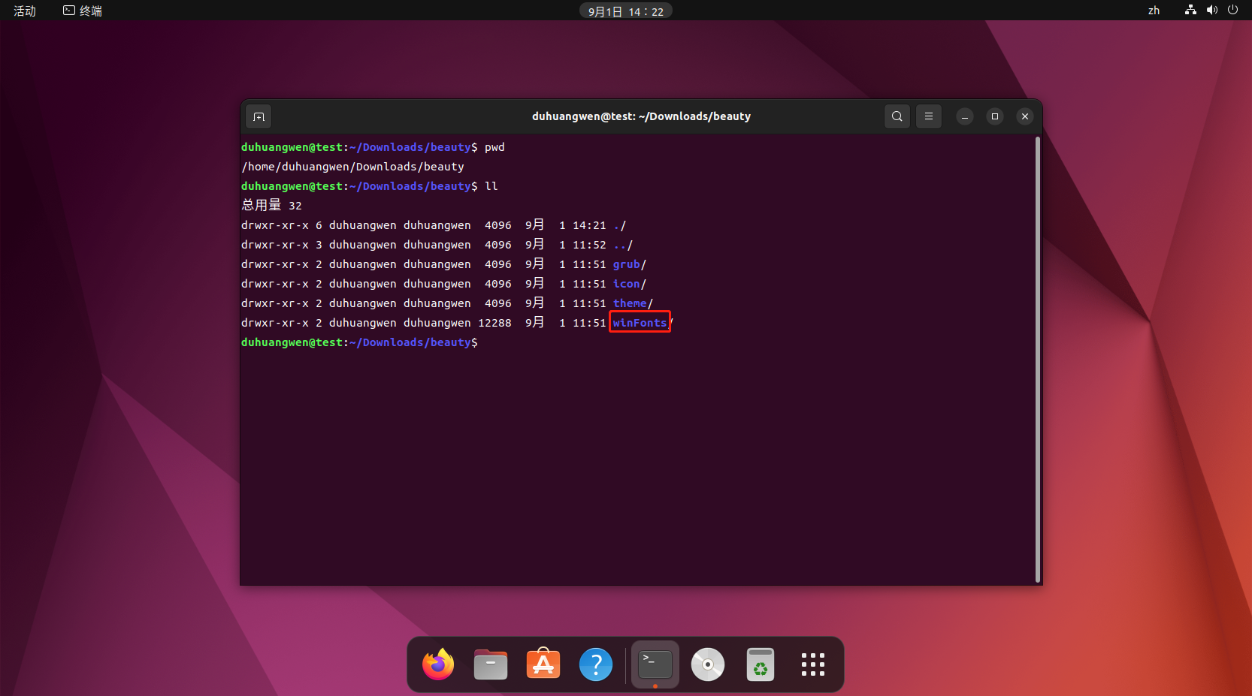The image size is (1252, 696).
Task: Open terminal search
Action: (897, 116)
